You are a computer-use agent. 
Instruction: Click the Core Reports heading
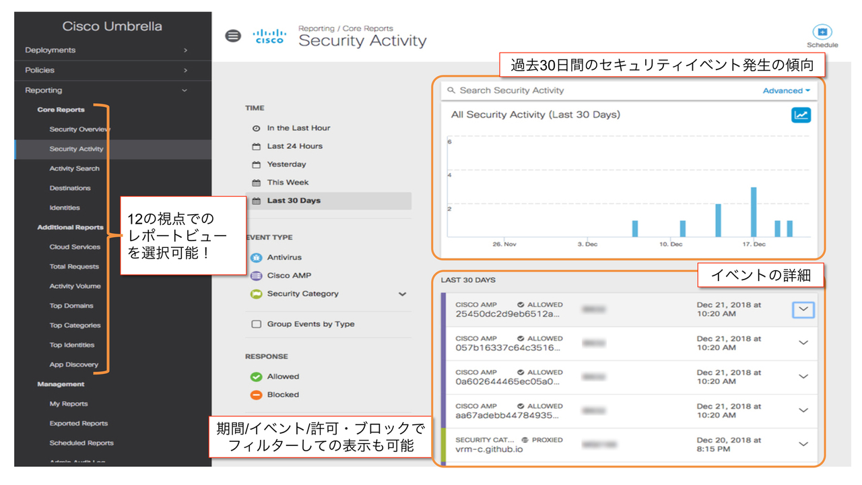61,110
